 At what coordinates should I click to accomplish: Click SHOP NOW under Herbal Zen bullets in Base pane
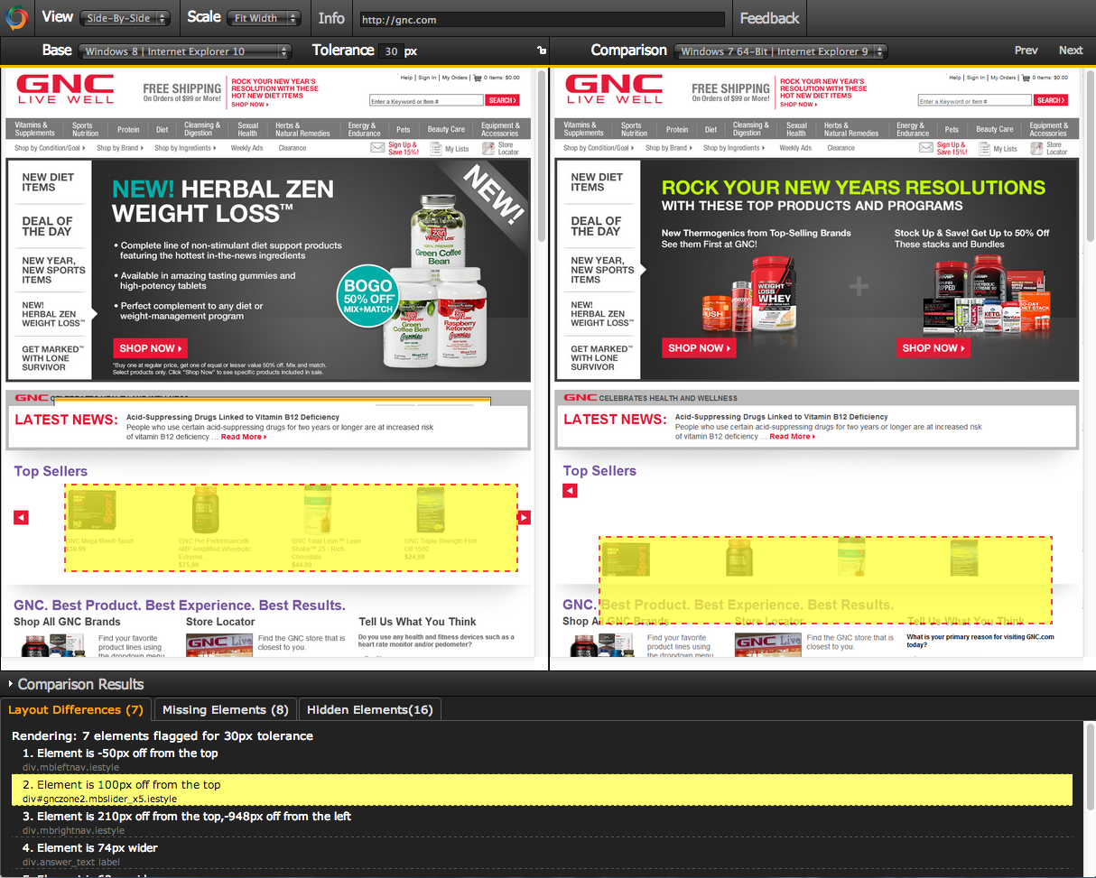150,348
